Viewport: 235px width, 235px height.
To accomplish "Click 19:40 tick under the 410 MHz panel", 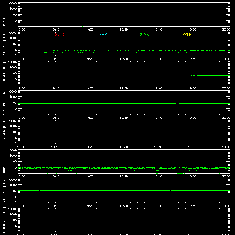I will [x=158, y=59].
